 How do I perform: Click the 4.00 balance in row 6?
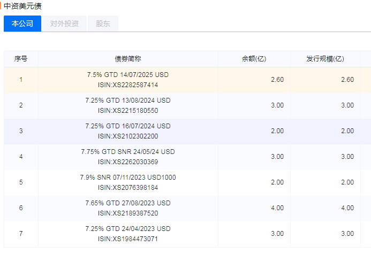pos(277,208)
